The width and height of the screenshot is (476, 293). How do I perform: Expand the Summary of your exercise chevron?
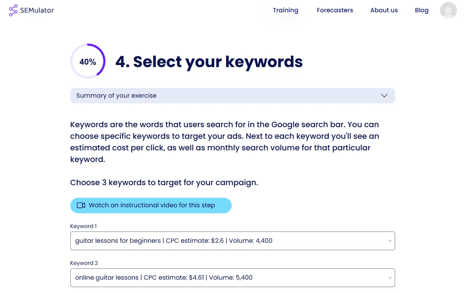[x=384, y=96]
